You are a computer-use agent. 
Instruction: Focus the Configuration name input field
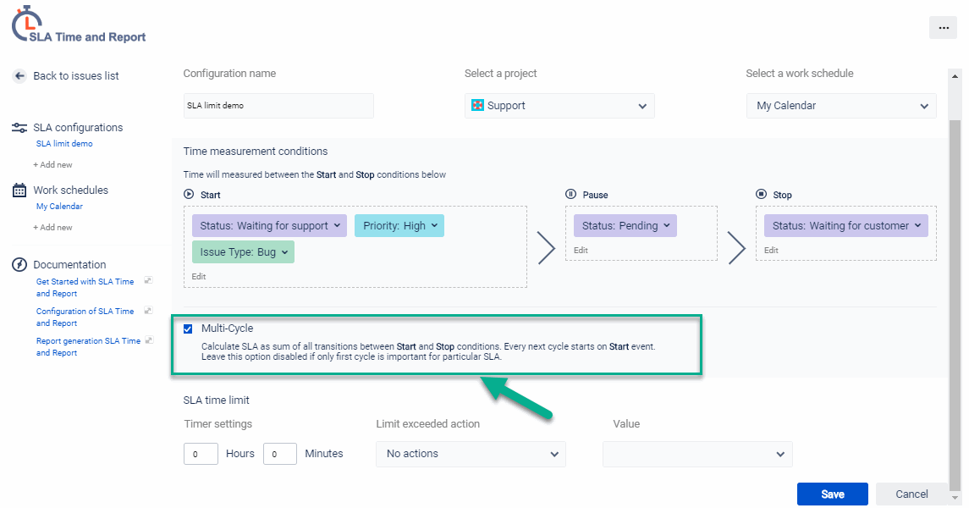click(278, 106)
